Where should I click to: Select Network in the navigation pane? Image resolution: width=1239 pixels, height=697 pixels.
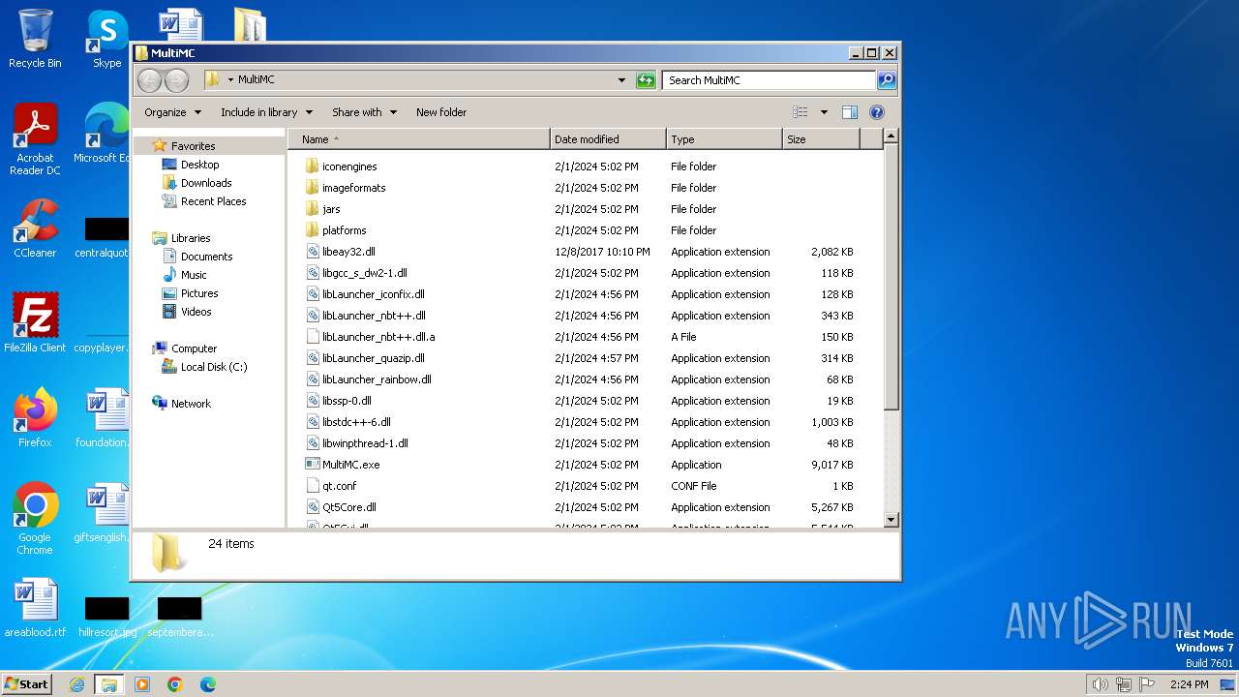(x=190, y=404)
